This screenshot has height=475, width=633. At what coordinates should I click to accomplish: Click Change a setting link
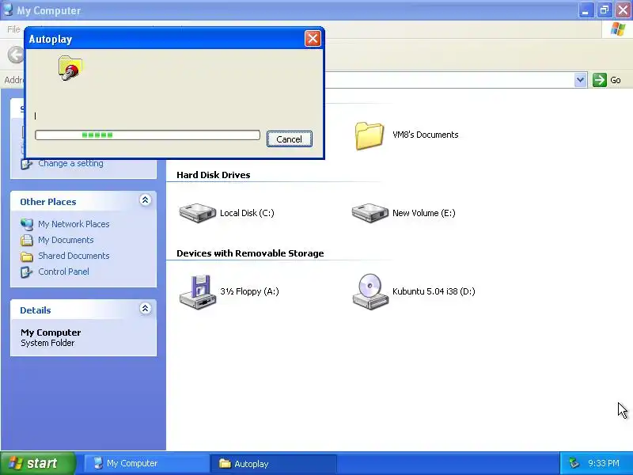point(70,163)
